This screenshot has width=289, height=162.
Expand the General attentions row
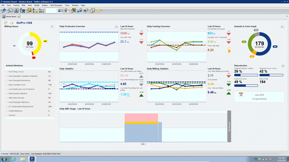coord(7,115)
